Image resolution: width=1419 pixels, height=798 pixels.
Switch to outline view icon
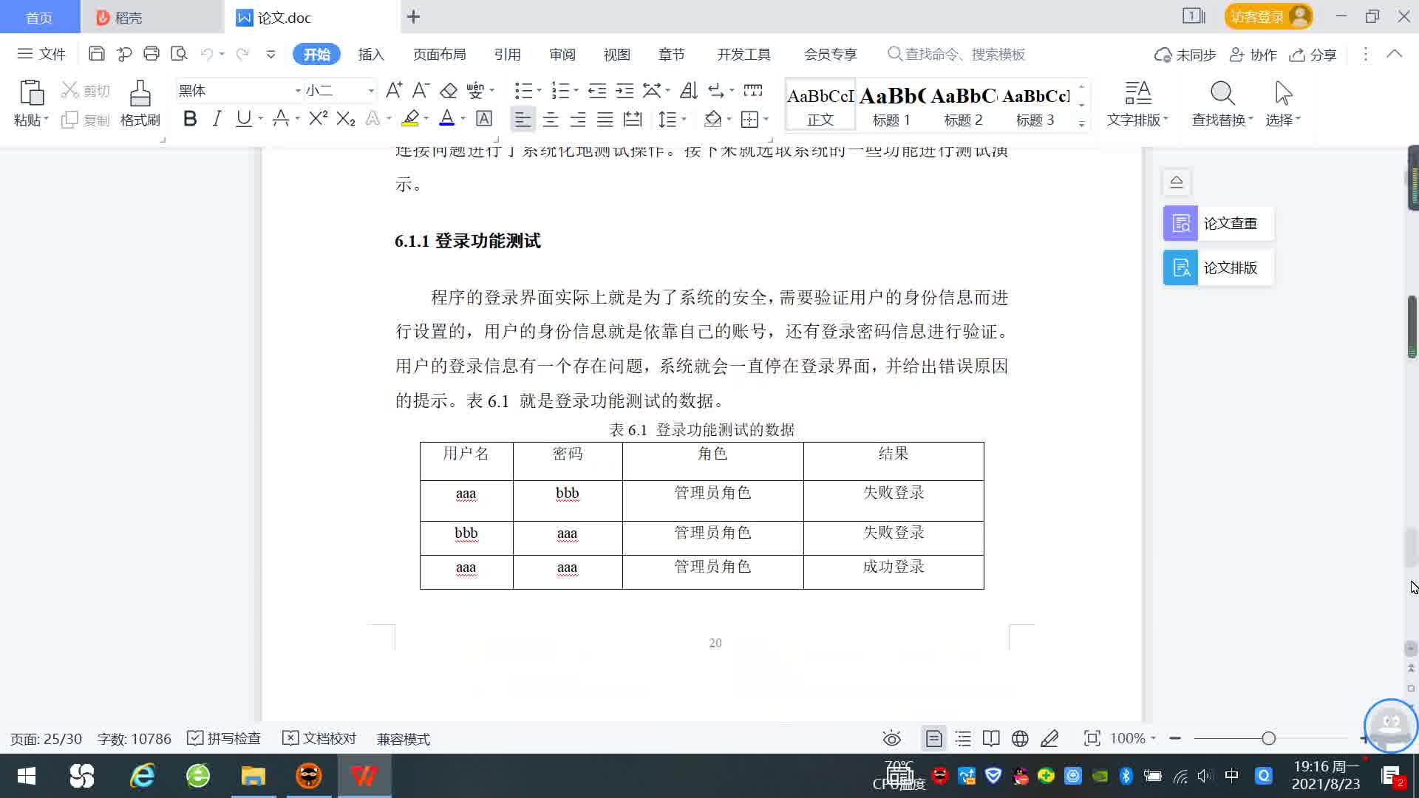pos(963,738)
